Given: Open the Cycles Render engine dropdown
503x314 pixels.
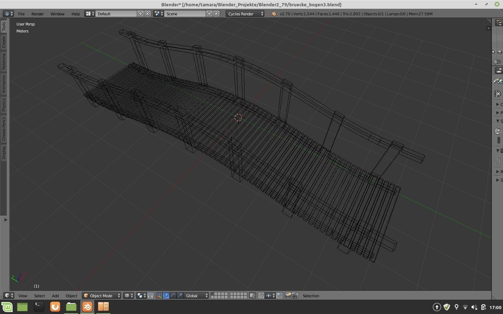Looking at the screenshot, I should tap(245, 14).
